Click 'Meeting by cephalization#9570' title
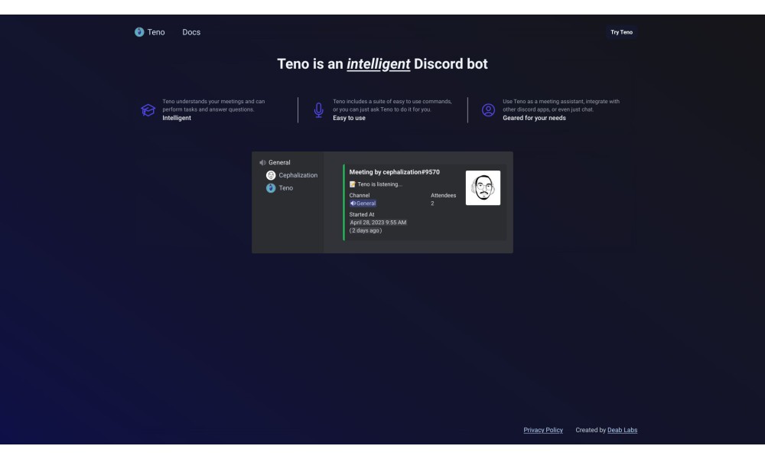The image size is (765, 459). point(394,172)
